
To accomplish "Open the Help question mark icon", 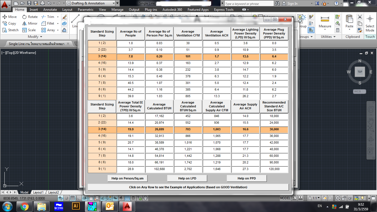I will [x=336, y=3].
